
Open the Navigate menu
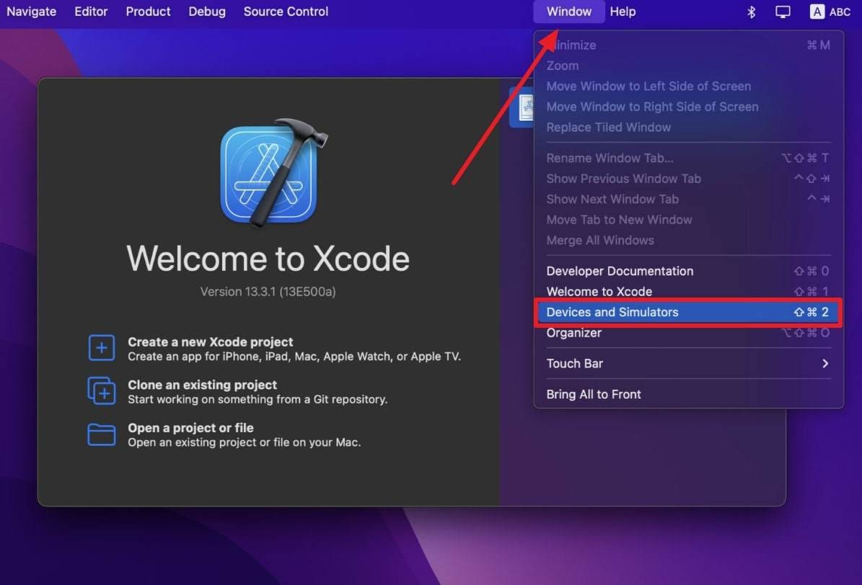[x=31, y=12]
